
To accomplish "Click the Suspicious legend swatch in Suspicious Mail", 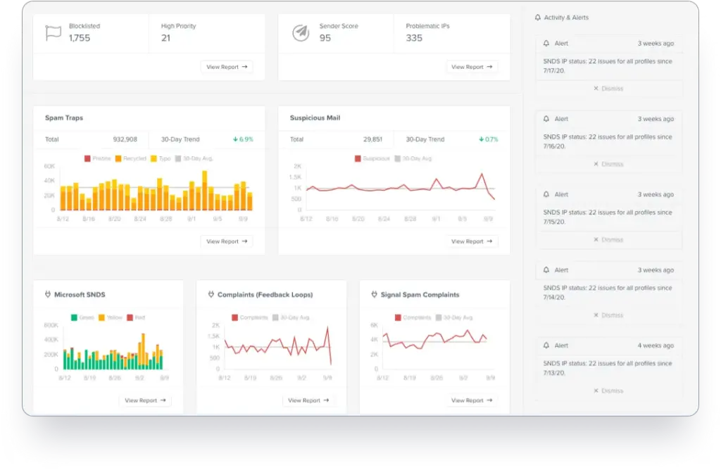I will (x=358, y=159).
